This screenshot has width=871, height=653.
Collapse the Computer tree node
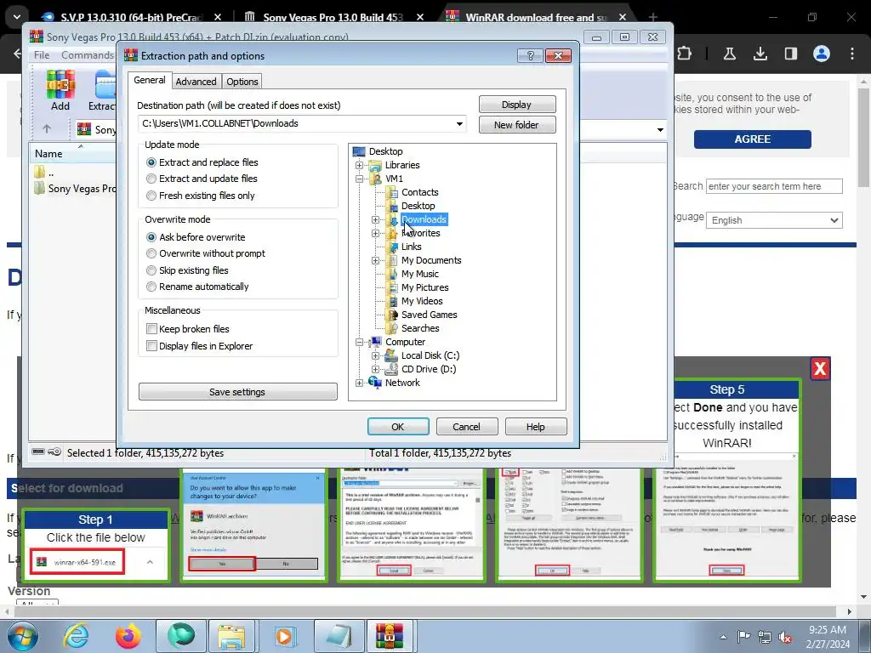point(360,342)
